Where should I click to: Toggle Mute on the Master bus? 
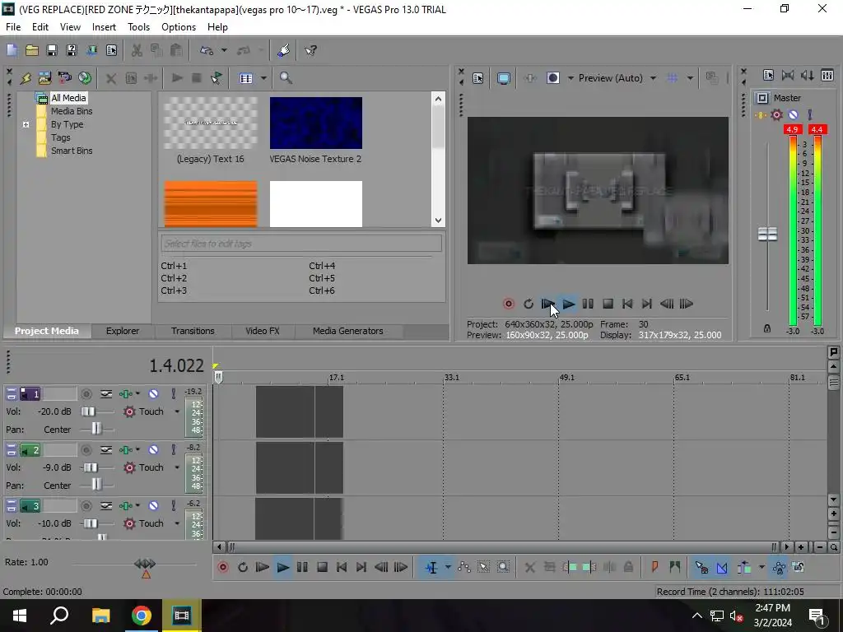pos(793,114)
